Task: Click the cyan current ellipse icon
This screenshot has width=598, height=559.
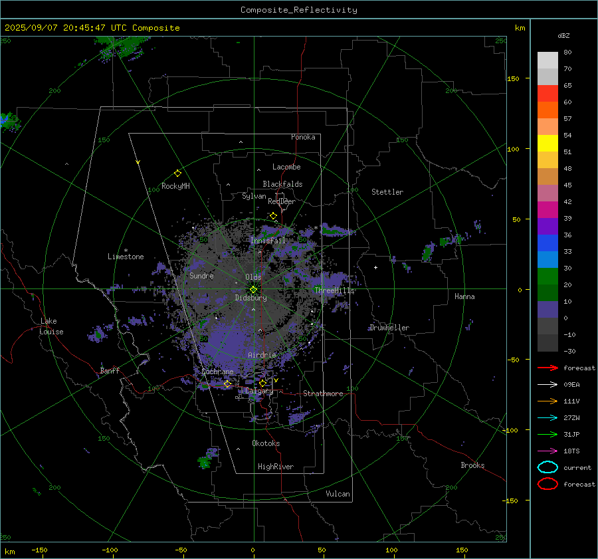Action: tap(548, 467)
